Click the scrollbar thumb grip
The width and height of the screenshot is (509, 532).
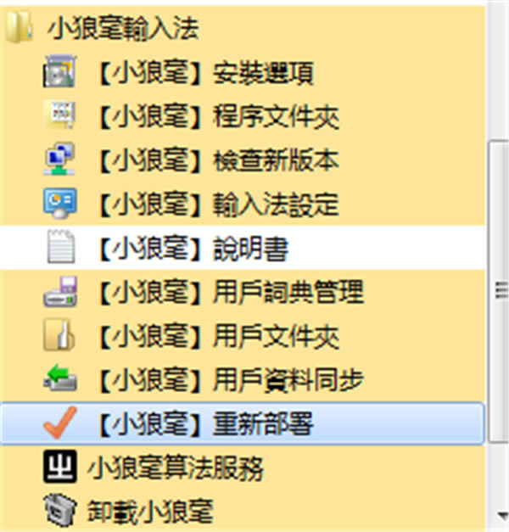click(501, 291)
